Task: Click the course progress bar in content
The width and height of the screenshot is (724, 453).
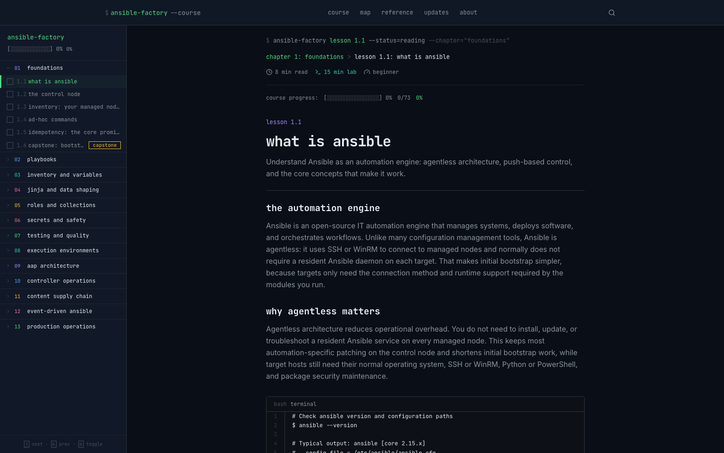Action: coord(353,98)
